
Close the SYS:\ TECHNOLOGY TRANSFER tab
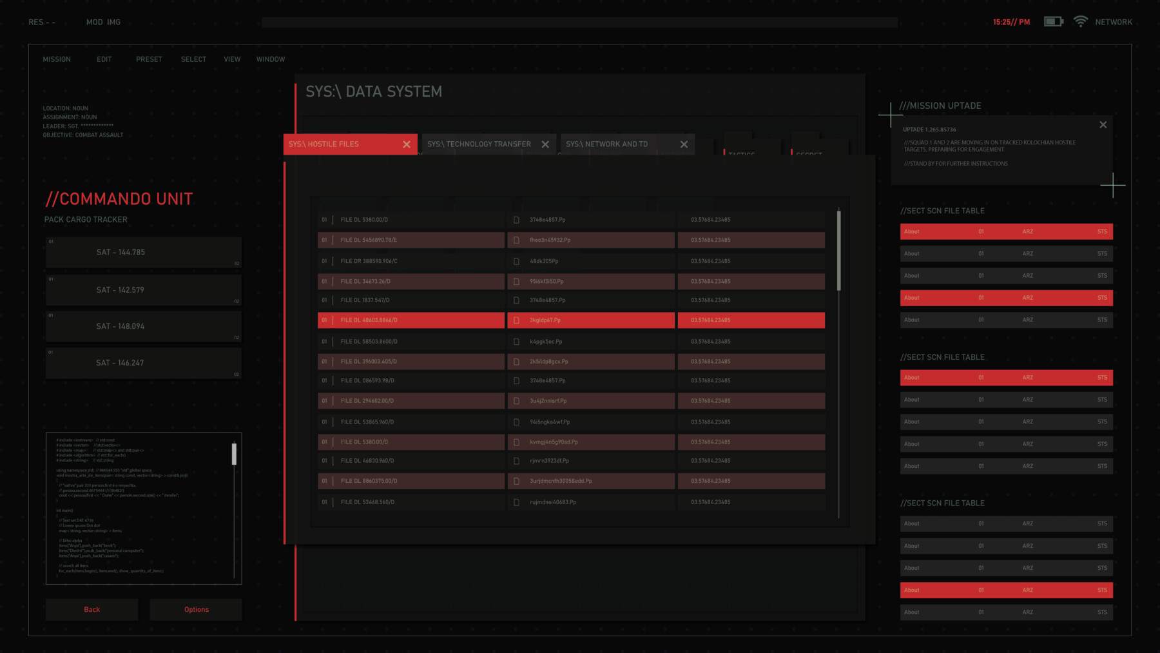coord(545,144)
